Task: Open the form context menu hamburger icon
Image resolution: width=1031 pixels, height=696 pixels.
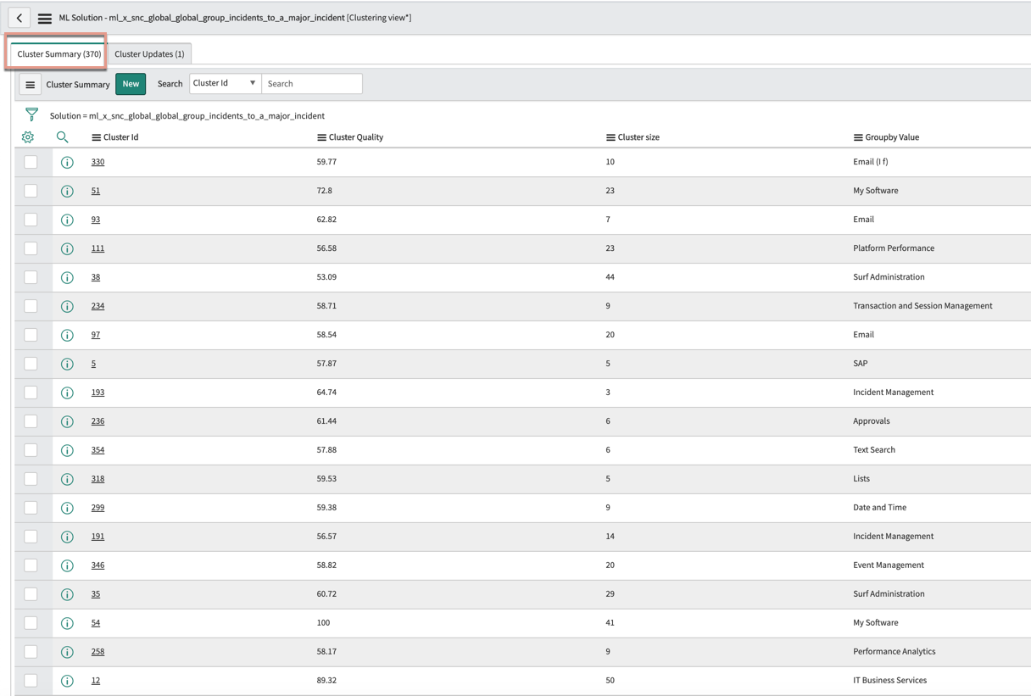Action: [x=45, y=18]
